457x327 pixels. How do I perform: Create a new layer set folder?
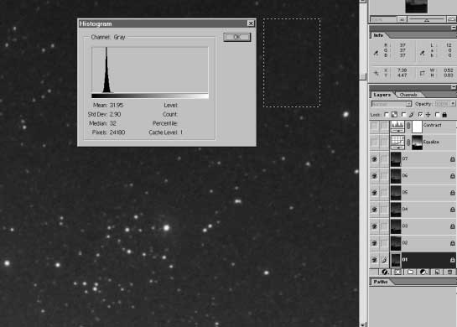pyautogui.click(x=410, y=272)
